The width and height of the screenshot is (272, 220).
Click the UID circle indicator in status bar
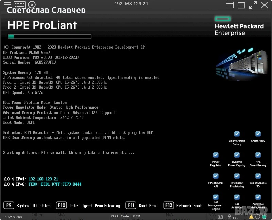coord(258,217)
